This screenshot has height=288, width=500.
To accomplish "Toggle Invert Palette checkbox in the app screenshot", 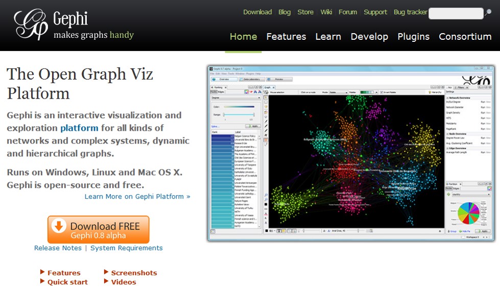I will point(382,92).
